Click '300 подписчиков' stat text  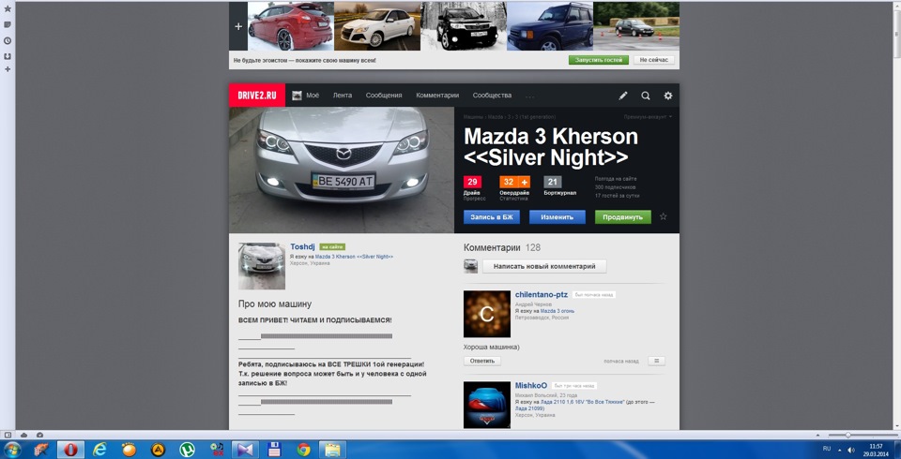pos(616,187)
